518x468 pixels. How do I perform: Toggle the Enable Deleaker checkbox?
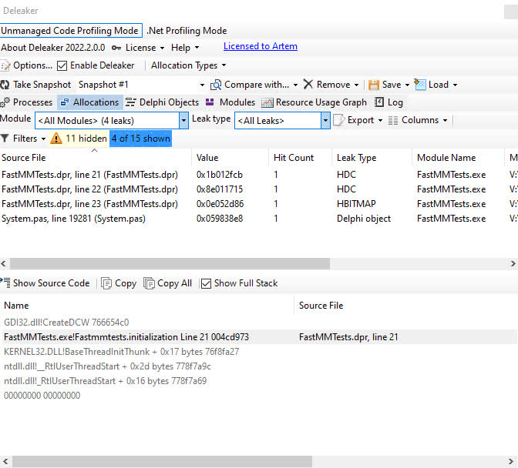click(x=62, y=65)
